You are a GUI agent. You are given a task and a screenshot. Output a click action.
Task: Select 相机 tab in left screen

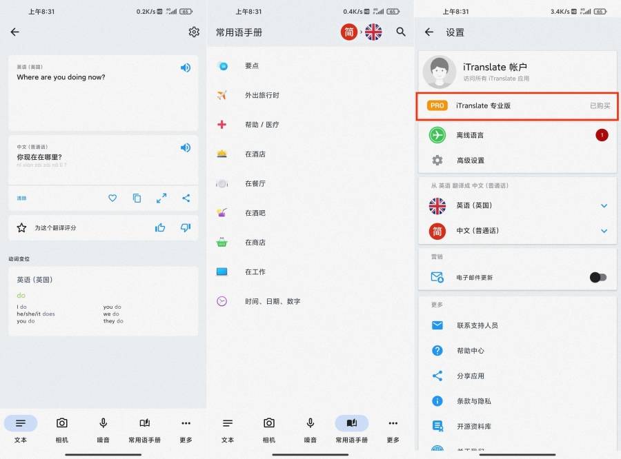[62, 430]
